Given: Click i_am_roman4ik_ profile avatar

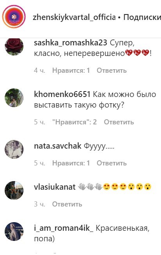Looking at the screenshot, I should click(x=14, y=232).
